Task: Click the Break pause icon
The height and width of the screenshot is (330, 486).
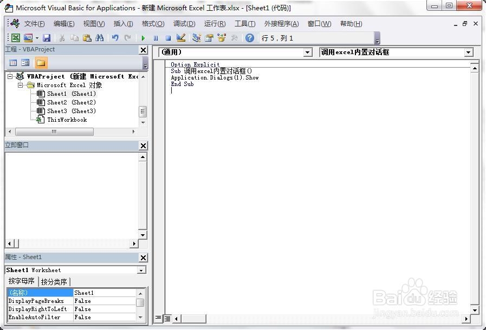Action: point(155,38)
